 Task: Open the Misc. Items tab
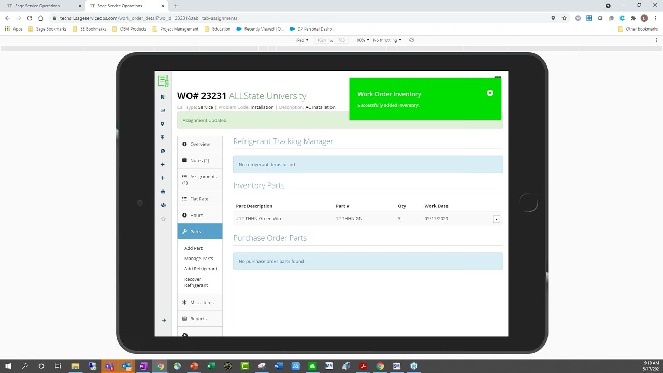click(200, 302)
